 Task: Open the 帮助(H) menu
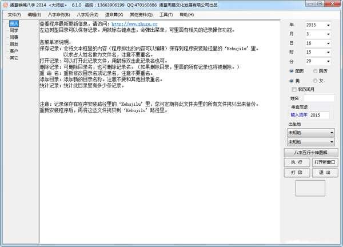pyautogui.click(x=186, y=14)
